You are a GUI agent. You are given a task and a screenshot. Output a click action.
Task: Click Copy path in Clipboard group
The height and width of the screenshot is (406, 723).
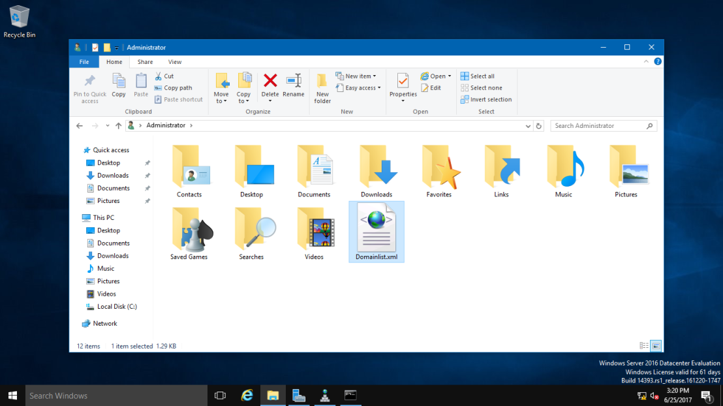coord(173,87)
